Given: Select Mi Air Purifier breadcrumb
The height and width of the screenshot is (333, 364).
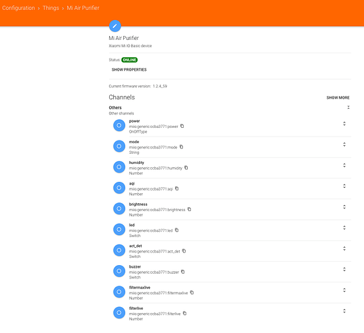Looking at the screenshot, I should click(x=83, y=8).
